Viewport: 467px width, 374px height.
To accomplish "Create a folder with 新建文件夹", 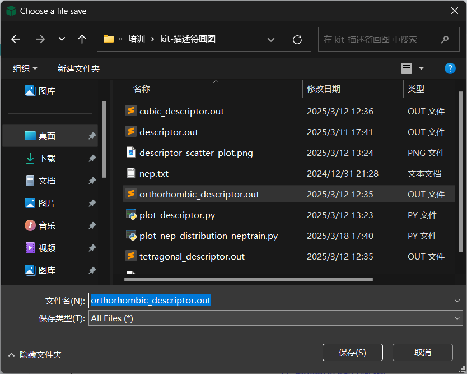I will tap(78, 68).
